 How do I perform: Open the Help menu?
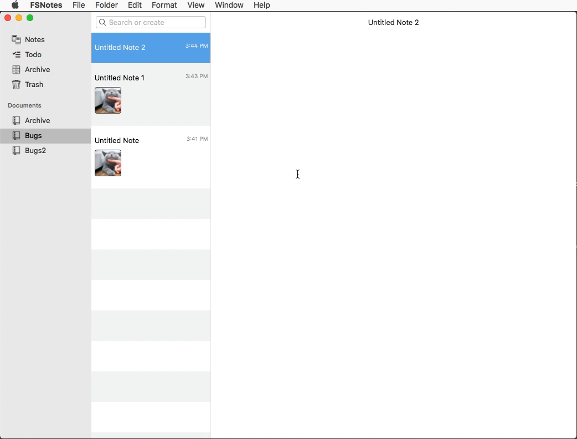pyautogui.click(x=261, y=5)
